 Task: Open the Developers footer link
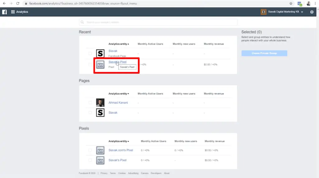click(156, 173)
